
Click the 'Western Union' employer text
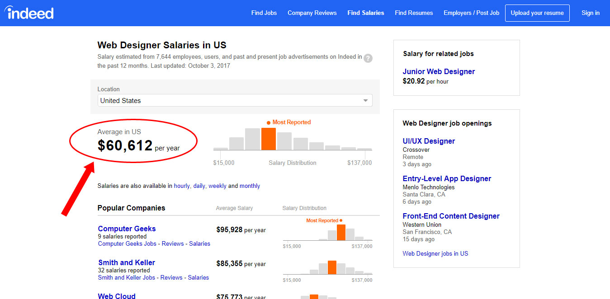point(422,224)
